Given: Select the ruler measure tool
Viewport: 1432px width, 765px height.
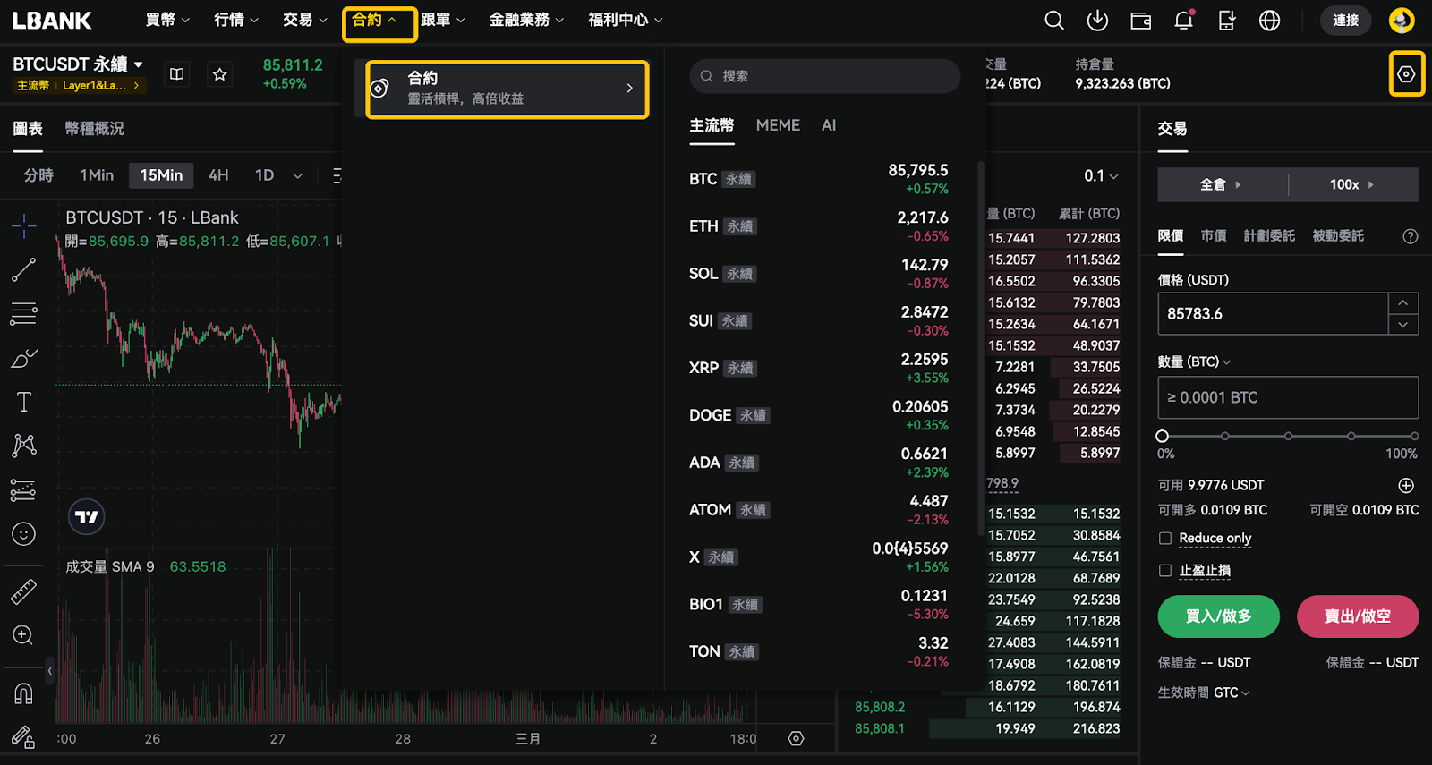Looking at the screenshot, I should click(24, 591).
